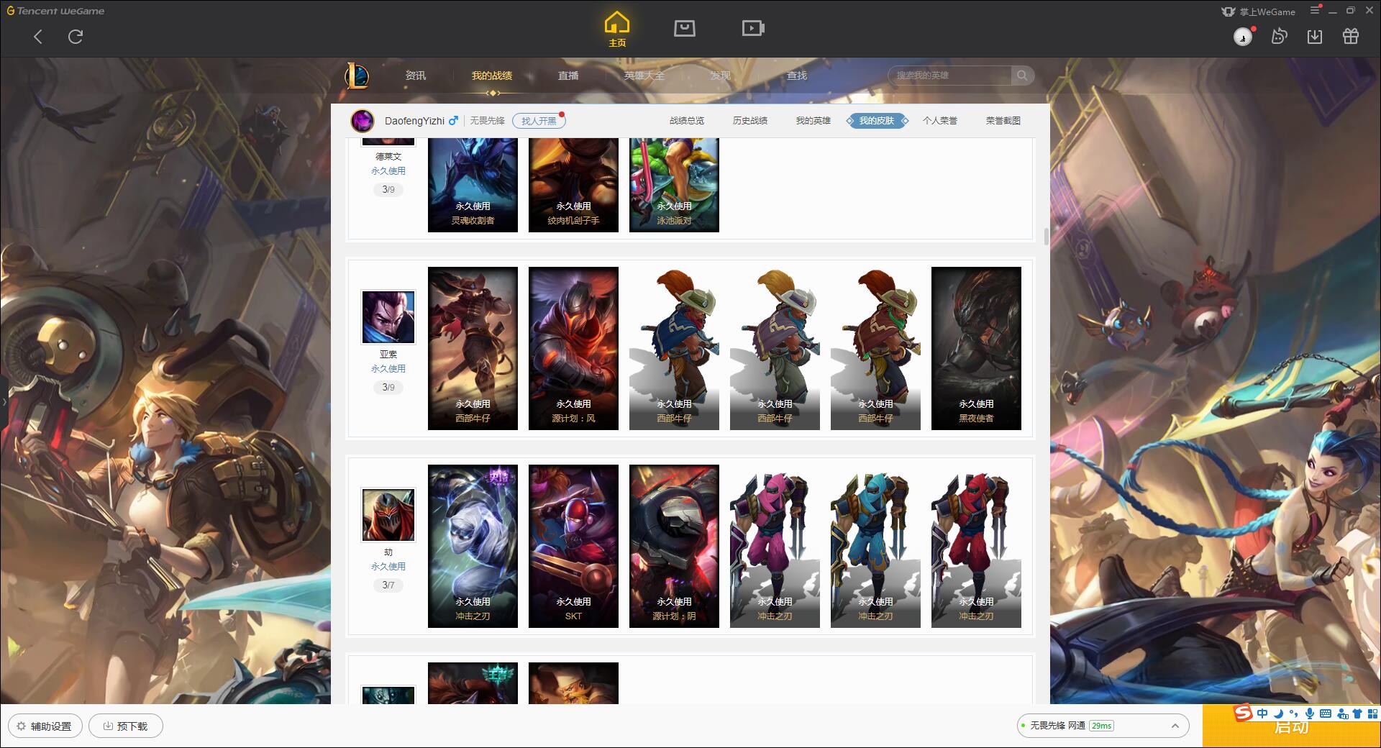Screen dimensions: 1381x748
Task: Open the 泳池派对 skin card
Action: (674, 185)
